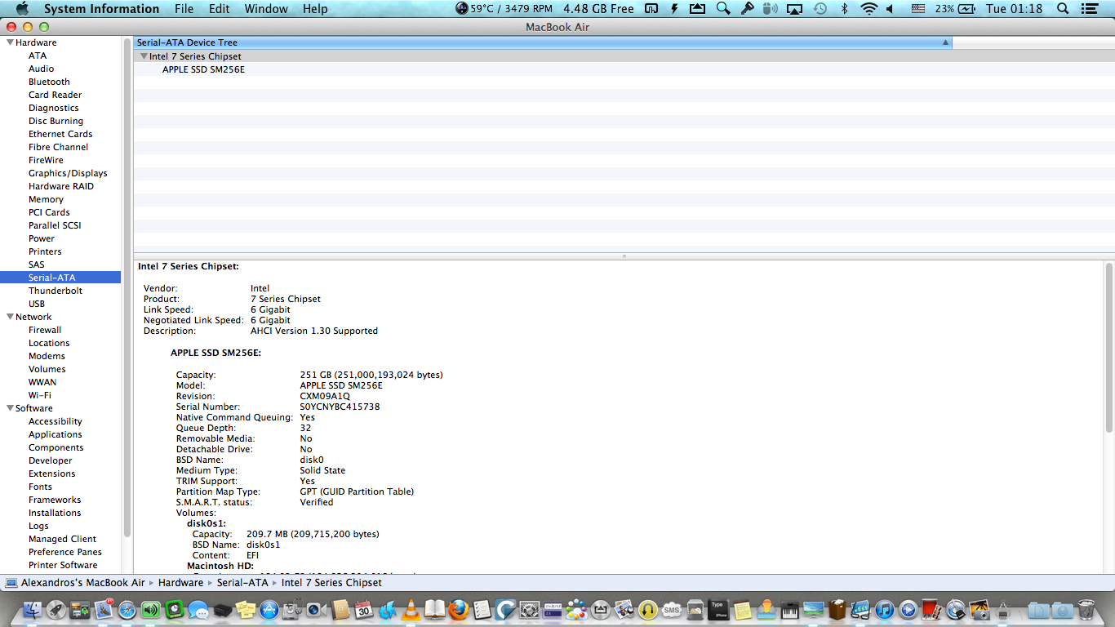Screen dimensions: 1115x627
Task: Open the Trash in the Dock
Action: (1087, 610)
